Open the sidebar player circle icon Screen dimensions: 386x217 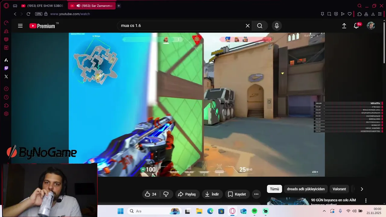click(x=6, y=89)
